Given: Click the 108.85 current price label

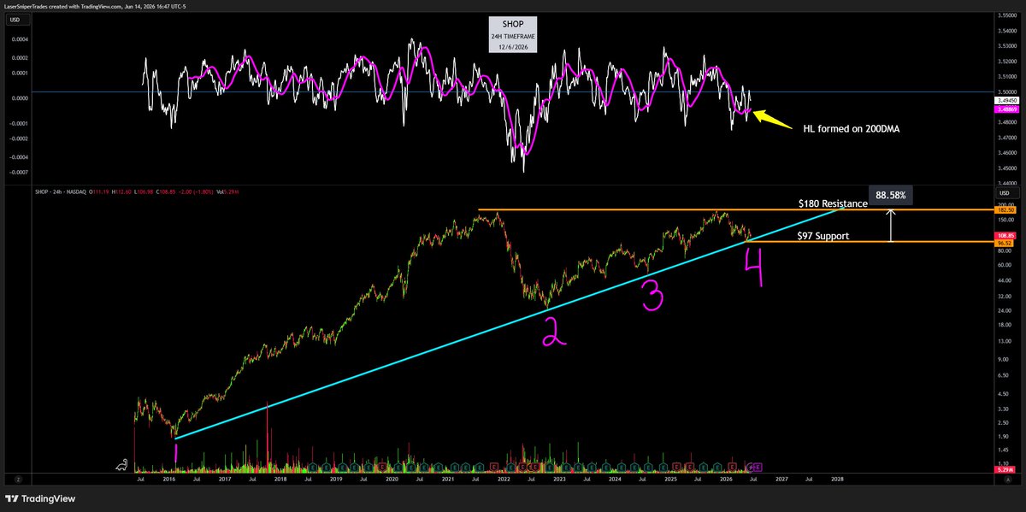Looking at the screenshot, I should pyautogui.click(x=1005, y=235).
